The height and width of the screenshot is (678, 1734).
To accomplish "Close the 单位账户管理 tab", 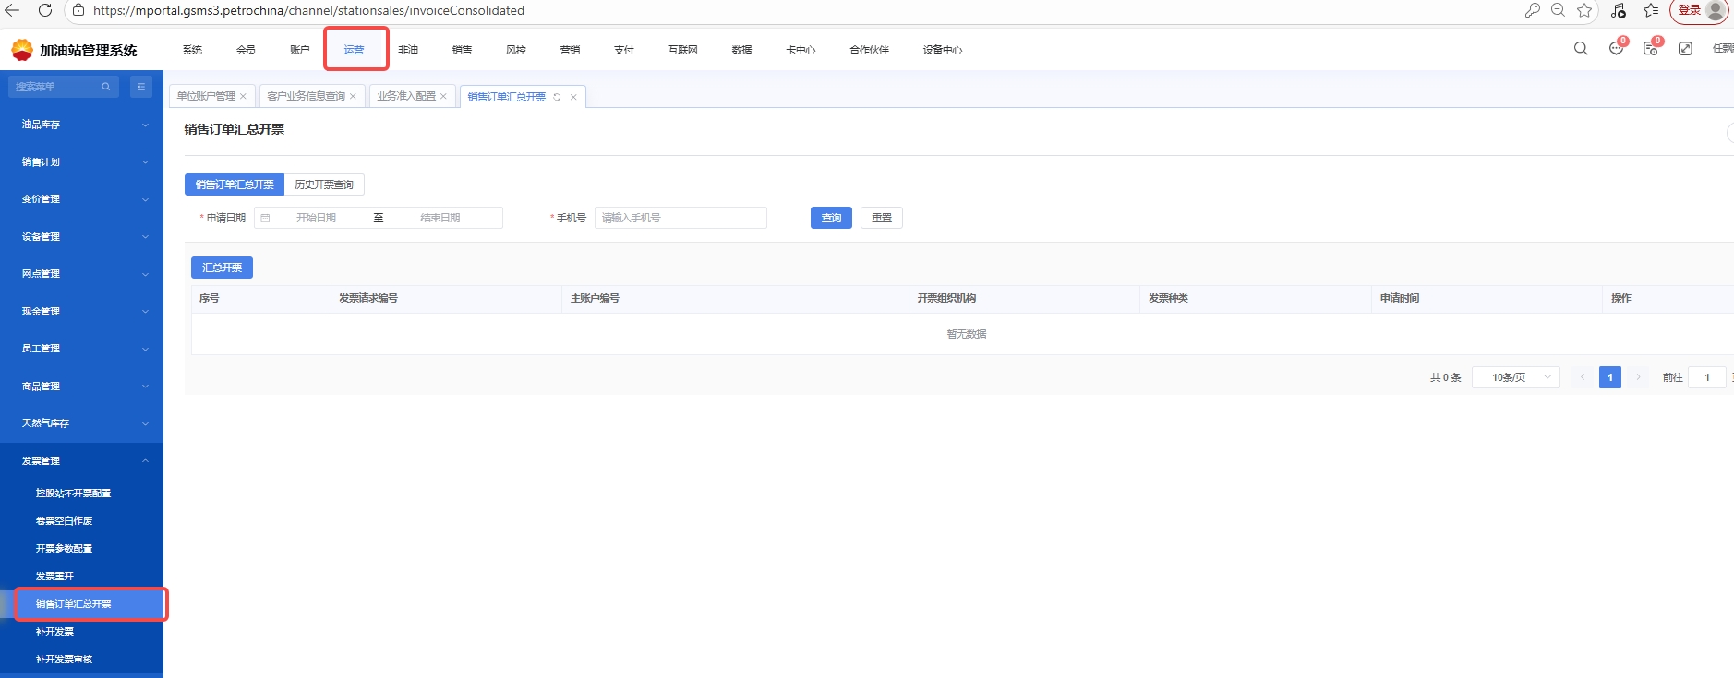I will tap(243, 97).
